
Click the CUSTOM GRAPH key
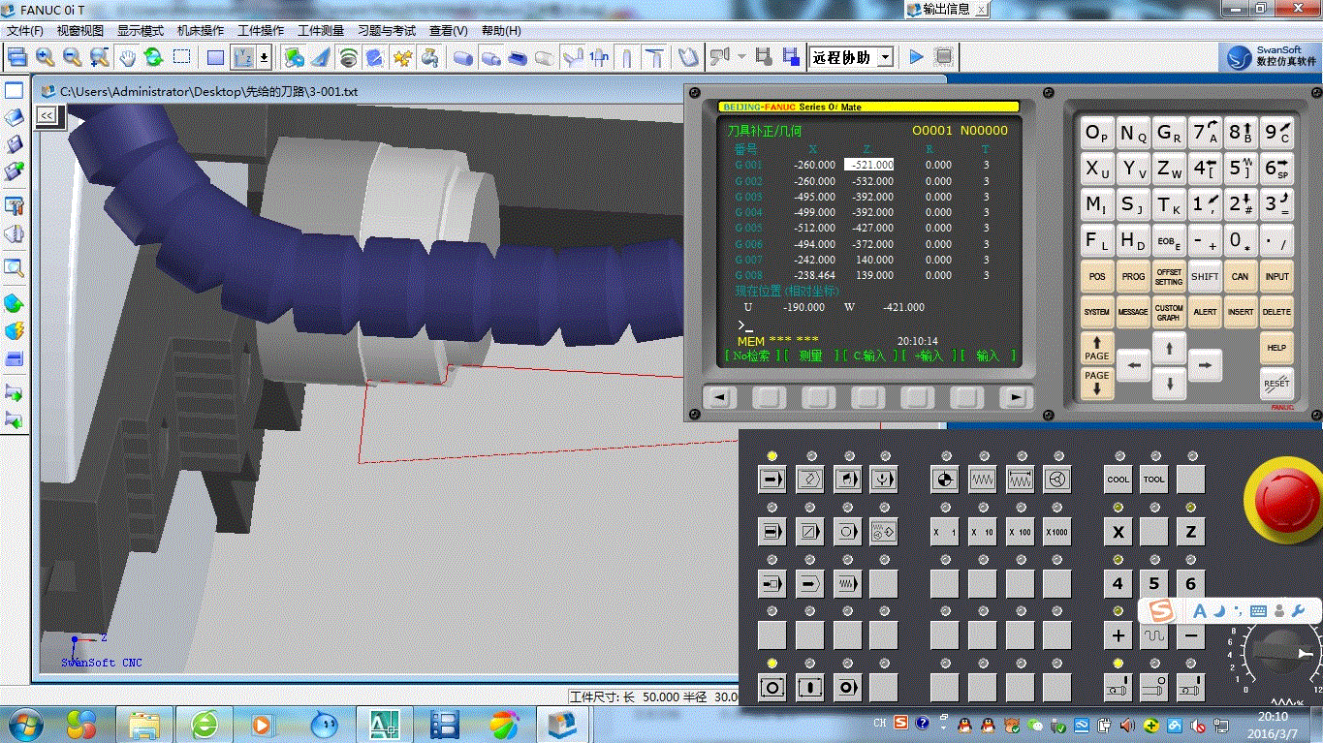click(1169, 313)
